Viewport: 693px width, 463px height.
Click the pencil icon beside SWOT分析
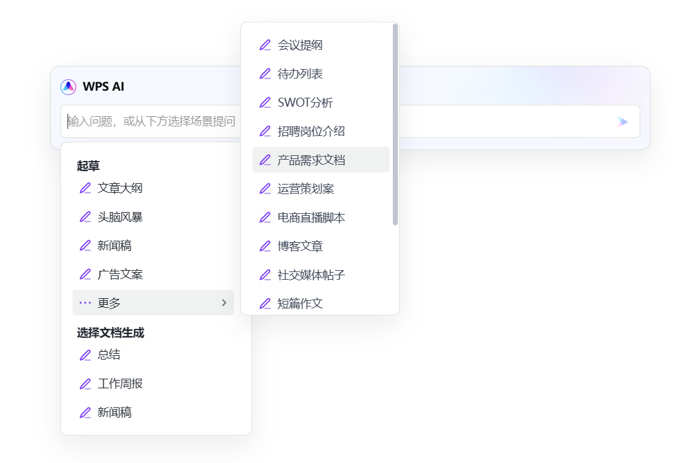pos(265,102)
